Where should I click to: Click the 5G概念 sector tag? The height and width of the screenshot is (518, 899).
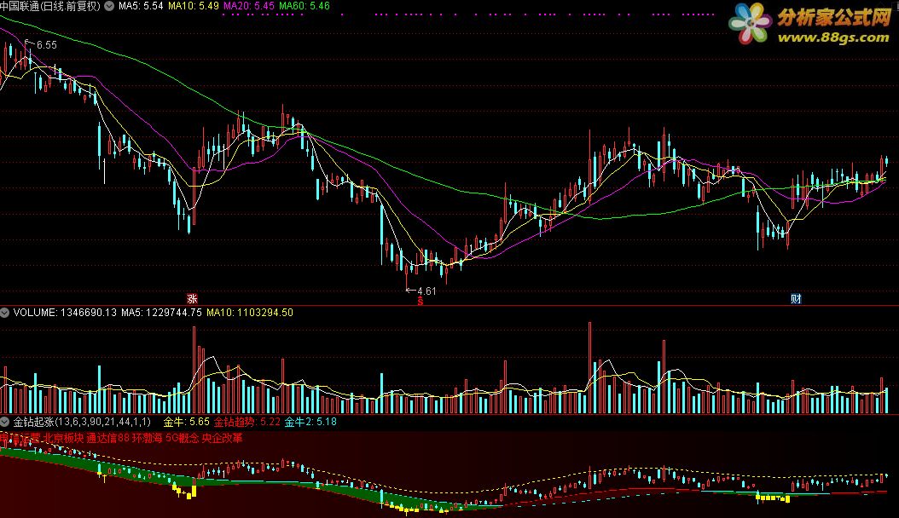coord(183,439)
